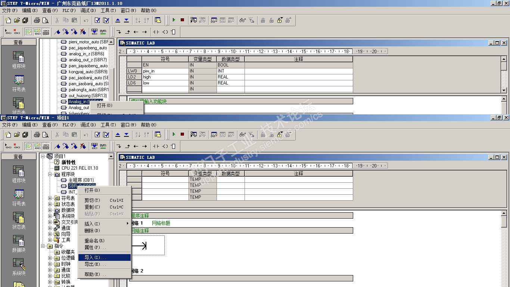Viewport: 510px width, 287px height.
Task: Open 调试(D) menu in 广州东莞造纸厂 window
Action: click(88, 10)
